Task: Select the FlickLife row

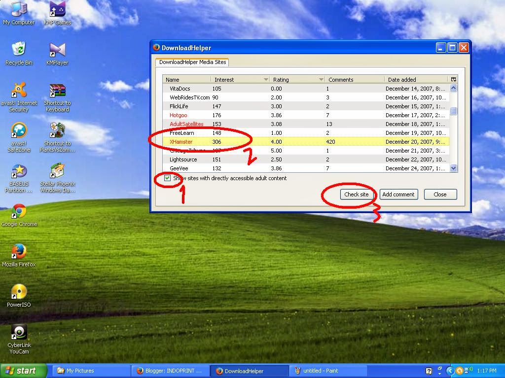Action: tap(306, 106)
